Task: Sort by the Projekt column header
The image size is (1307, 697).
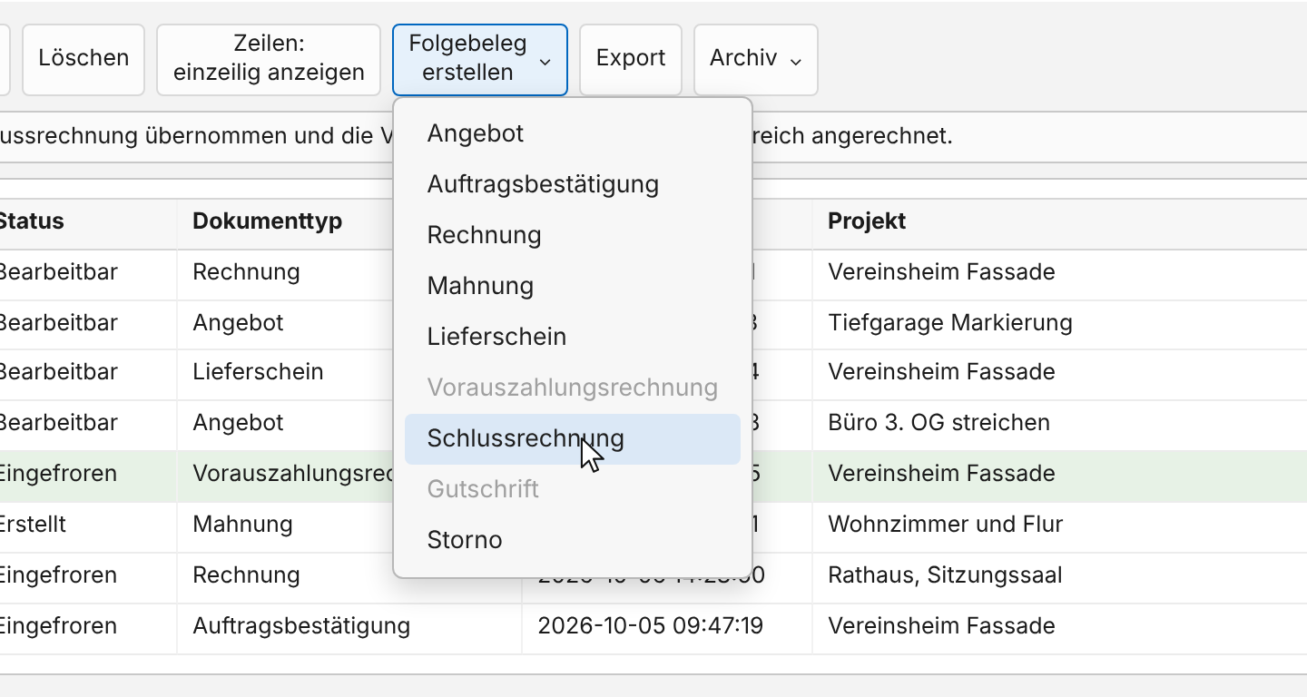Action: tap(867, 221)
